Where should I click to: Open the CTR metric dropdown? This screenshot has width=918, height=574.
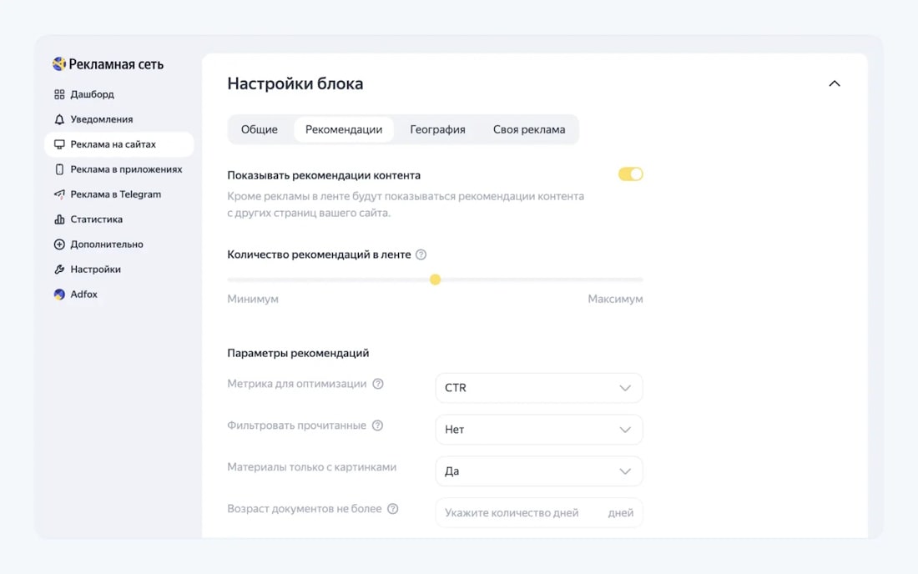click(x=538, y=388)
